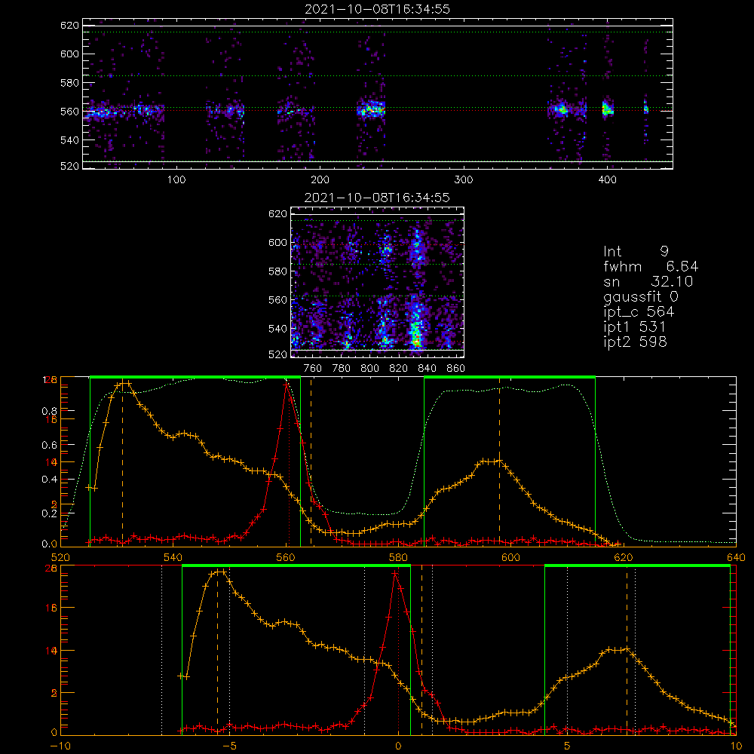Click timestamp title above the small middle image
754x754 pixels.
pos(377,198)
